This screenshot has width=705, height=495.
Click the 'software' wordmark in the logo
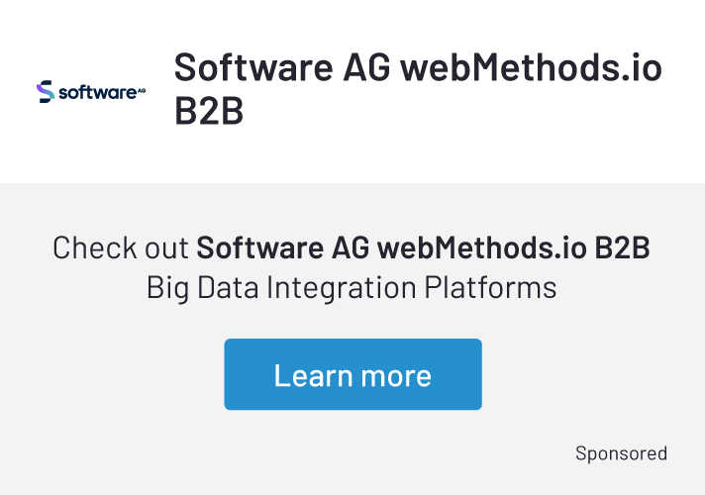point(98,93)
